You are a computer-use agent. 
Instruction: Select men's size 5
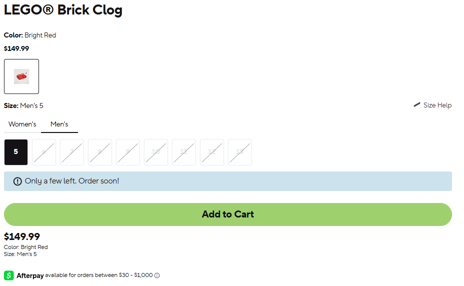[x=16, y=152]
